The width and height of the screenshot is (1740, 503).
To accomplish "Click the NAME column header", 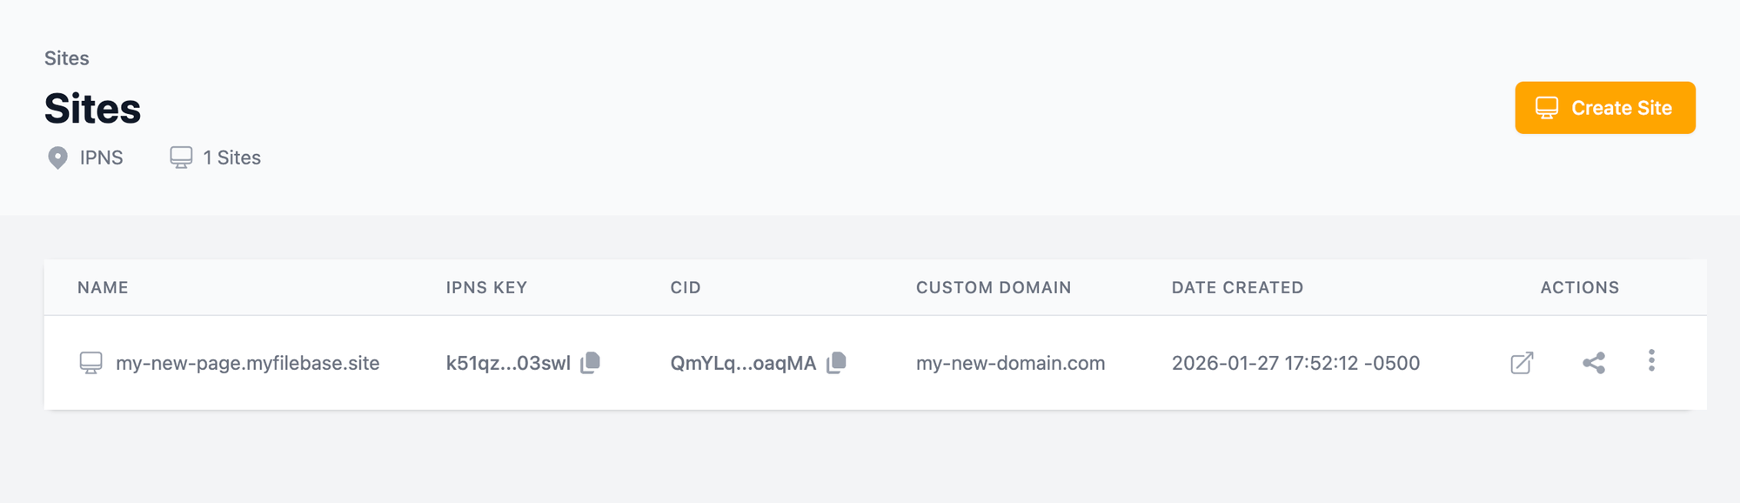I will coord(103,287).
